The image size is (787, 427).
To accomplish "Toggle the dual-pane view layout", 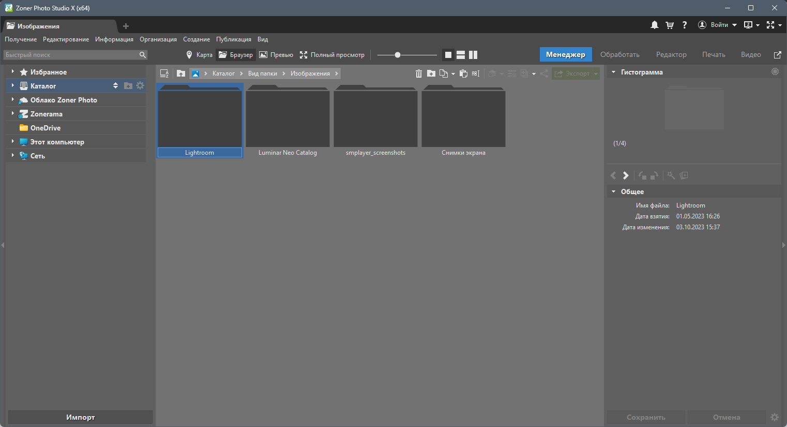I will click(x=473, y=54).
